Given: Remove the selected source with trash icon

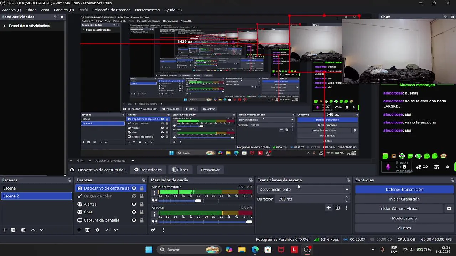Looking at the screenshot, I should [x=87, y=230].
